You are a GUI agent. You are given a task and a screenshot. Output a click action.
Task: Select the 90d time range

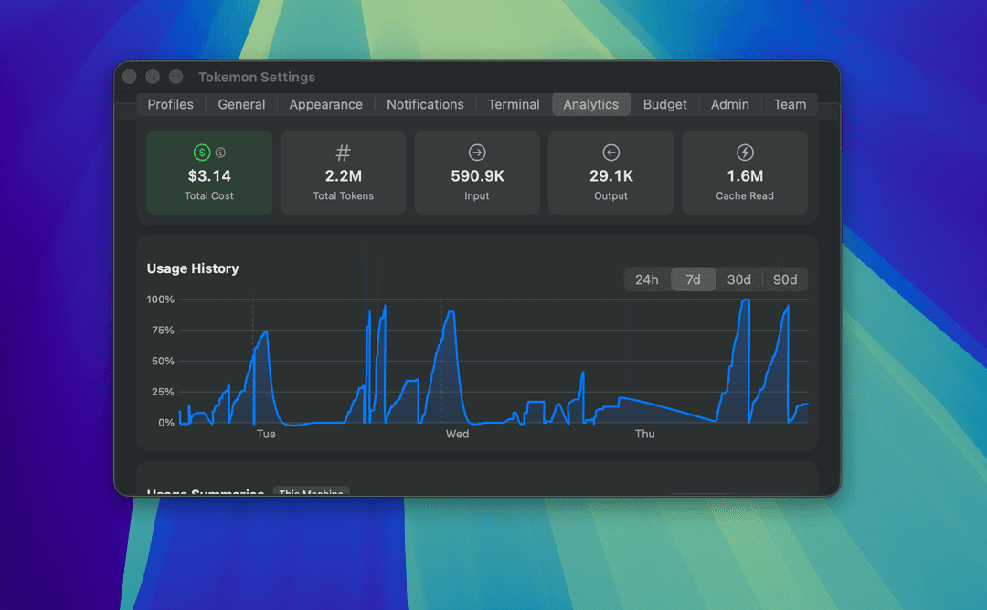click(785, 279)
